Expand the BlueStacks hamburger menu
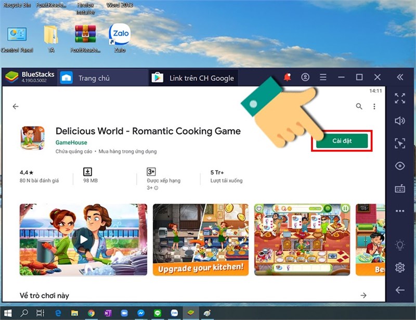The image size is (416, 320). [x=323, y=78]
